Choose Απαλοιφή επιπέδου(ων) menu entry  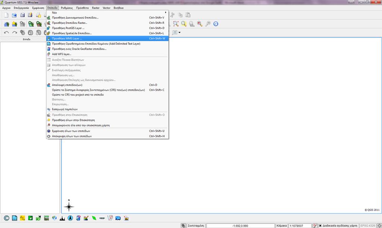coord(107,85)
